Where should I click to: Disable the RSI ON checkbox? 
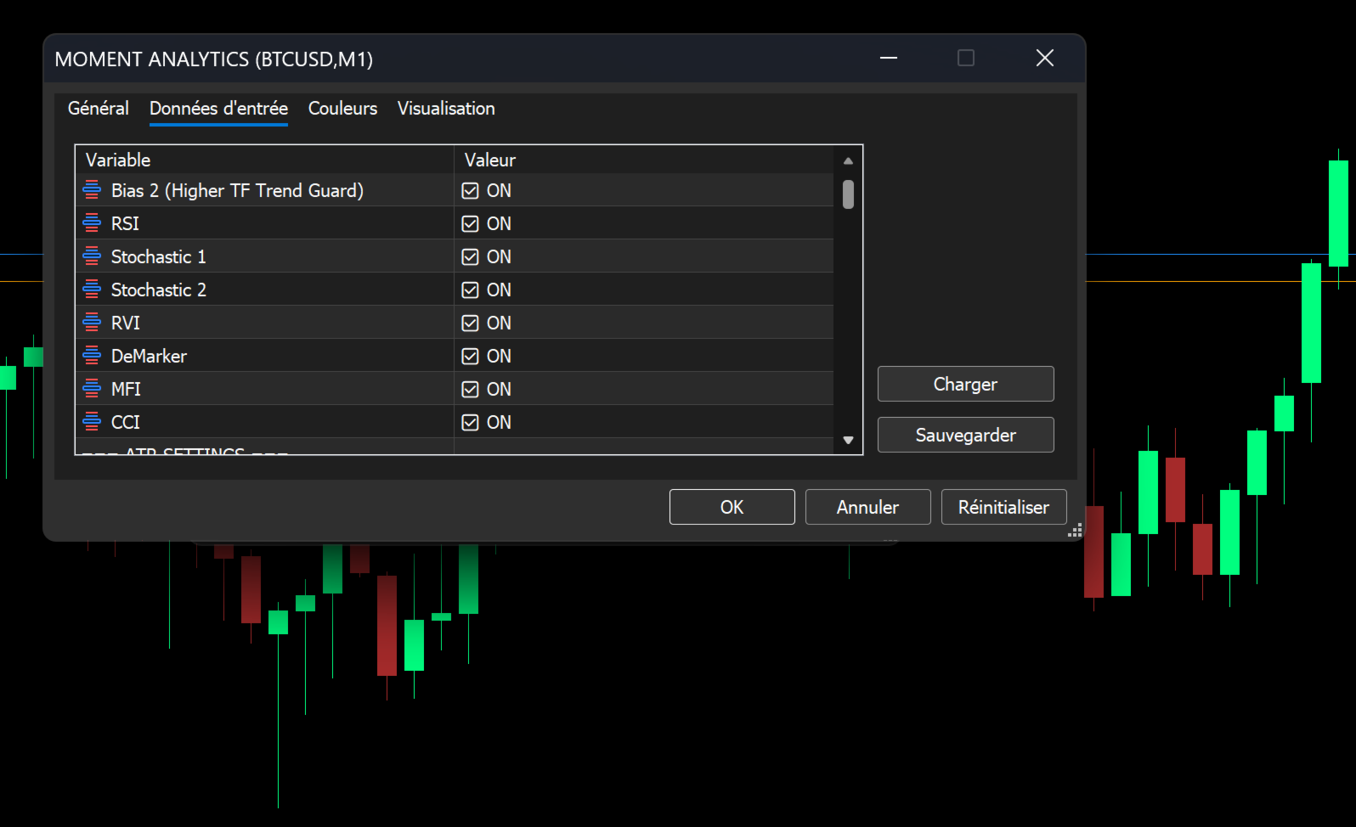[470, 223]
